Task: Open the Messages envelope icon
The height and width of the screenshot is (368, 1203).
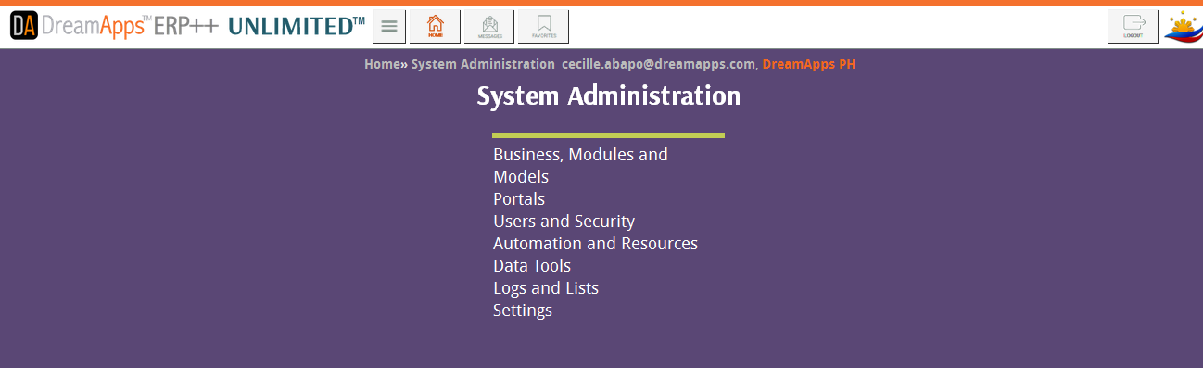Action: pyautogui.click(x=489, y=26)
